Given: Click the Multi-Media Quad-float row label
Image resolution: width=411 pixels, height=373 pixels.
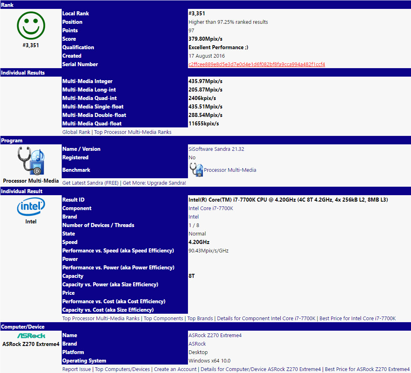Looking at the screenshot, I should (x=92, y=124).
